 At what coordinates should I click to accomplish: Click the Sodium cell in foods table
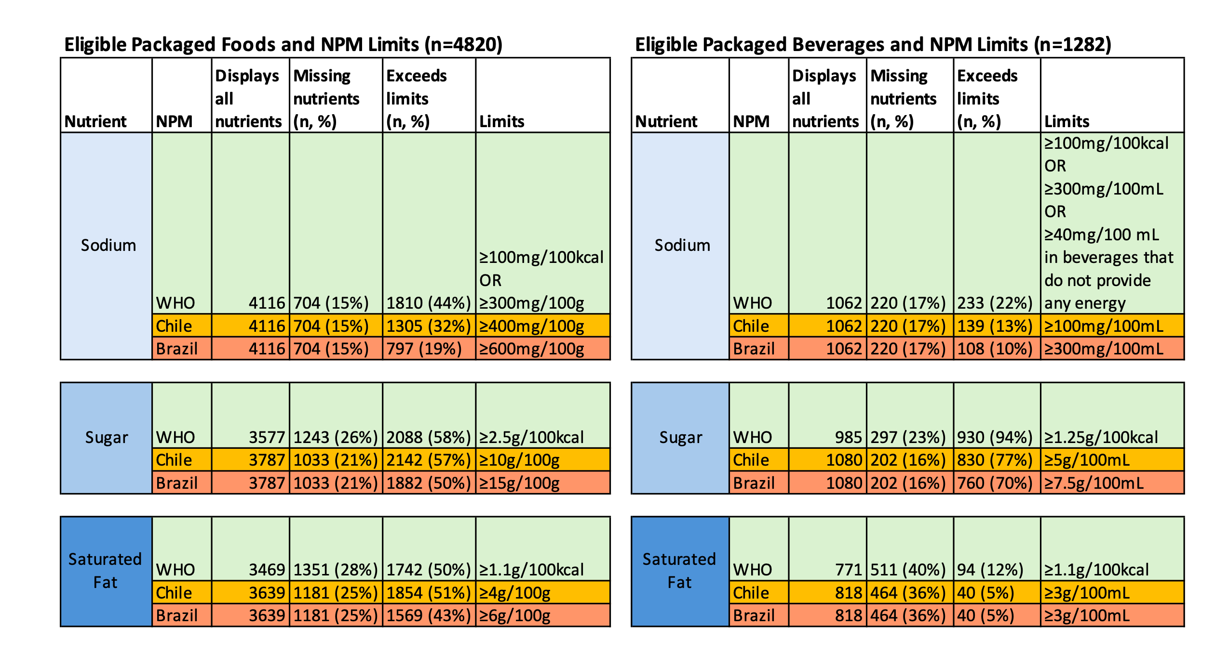(x=108, y=246)
